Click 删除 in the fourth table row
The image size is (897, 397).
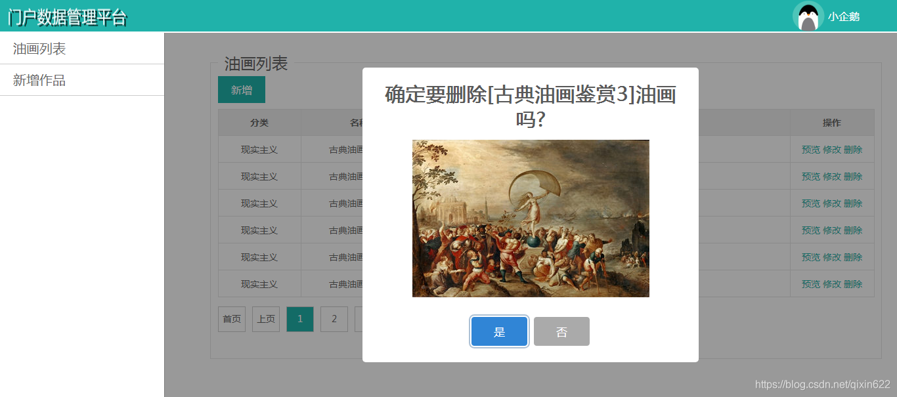(x=853, y=230)
